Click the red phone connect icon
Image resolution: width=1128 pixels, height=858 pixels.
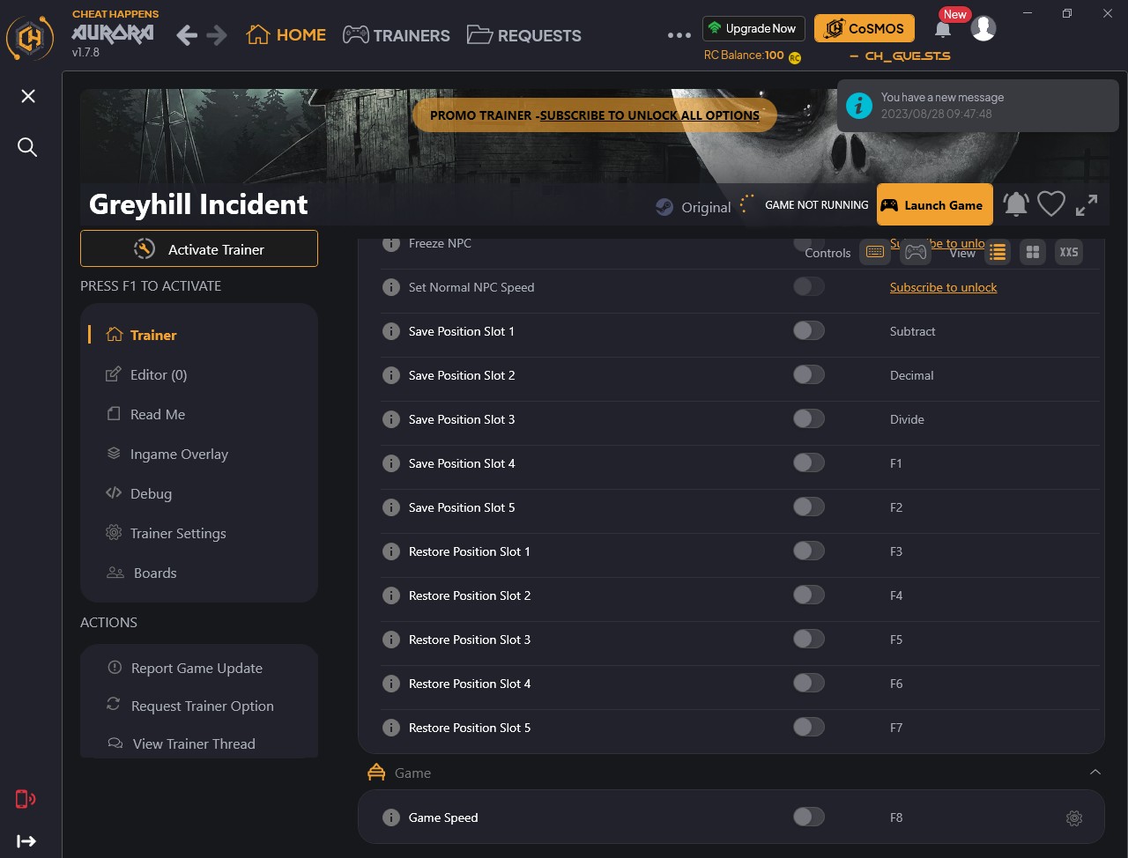26,799
